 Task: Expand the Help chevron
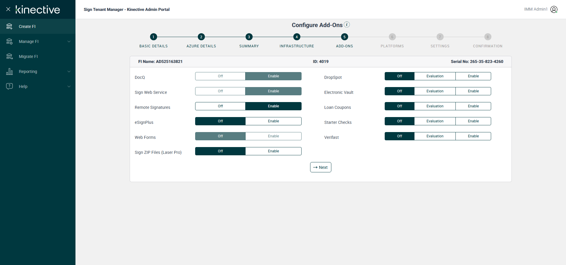click(x=69, y=86)
